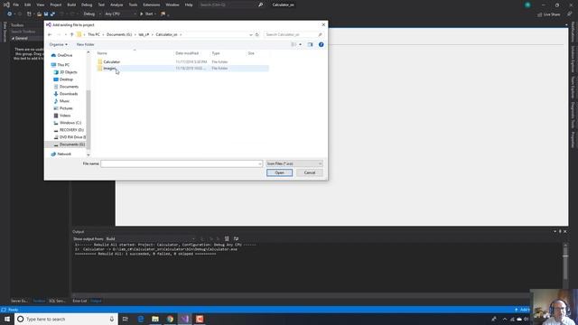Select the Images folder row
The image size is (578, 325).
(x=182, y=69)
